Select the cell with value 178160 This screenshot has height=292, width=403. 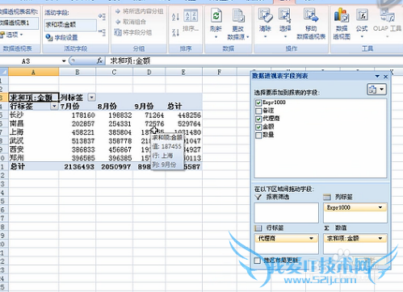coord(78,115)
